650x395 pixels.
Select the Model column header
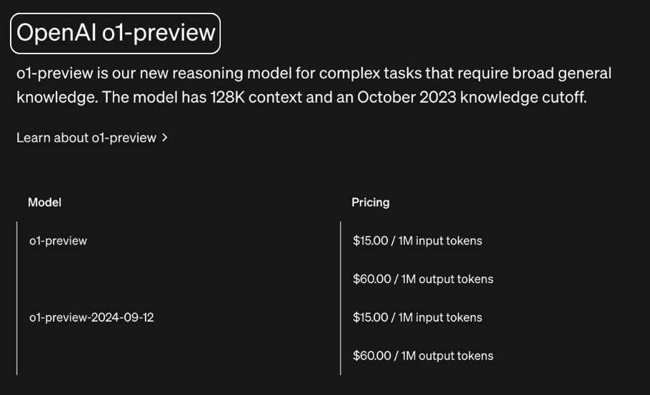44,202
